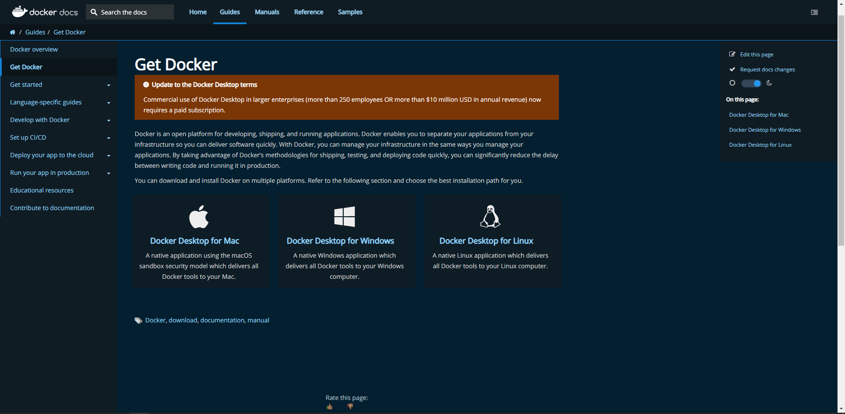Click scrollbar up arrow

(841, 4)
